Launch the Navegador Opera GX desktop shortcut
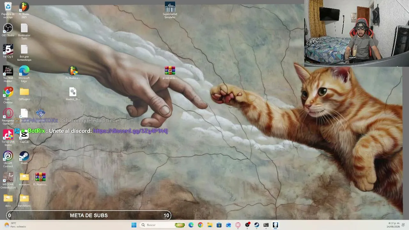 coord(8,117)
